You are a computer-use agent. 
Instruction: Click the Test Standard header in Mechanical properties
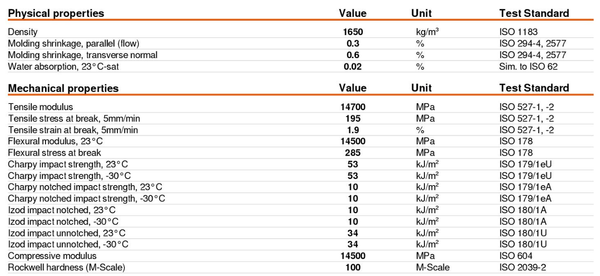[x=534, y=88]
